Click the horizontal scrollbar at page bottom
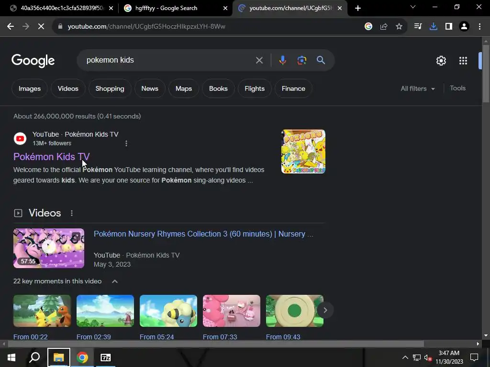 pos(216,344)
